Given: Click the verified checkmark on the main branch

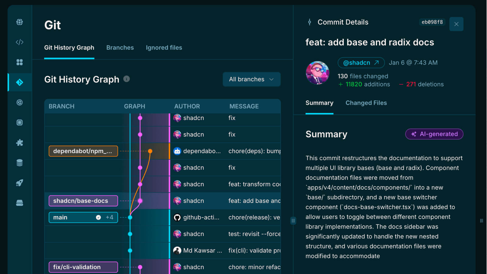Looking at the screenshot, I should pos(98,217).
